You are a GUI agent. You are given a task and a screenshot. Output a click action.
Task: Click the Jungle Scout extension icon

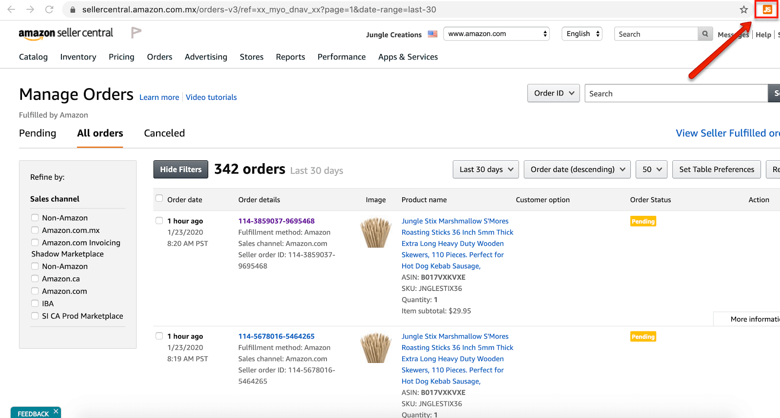click(767, 10)
